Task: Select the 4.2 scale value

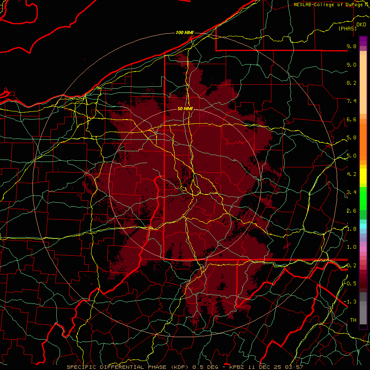Action: click(351, 174)
